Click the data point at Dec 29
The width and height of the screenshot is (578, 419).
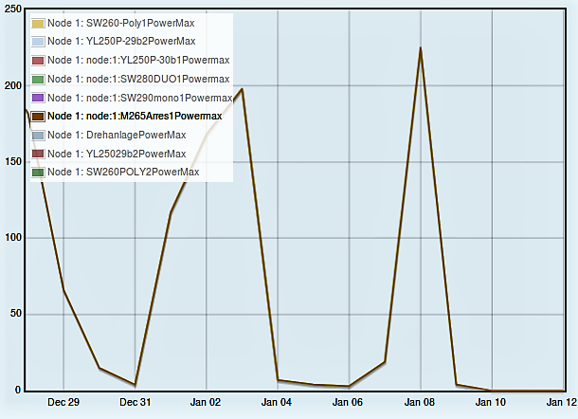click(x=63, y=290)
